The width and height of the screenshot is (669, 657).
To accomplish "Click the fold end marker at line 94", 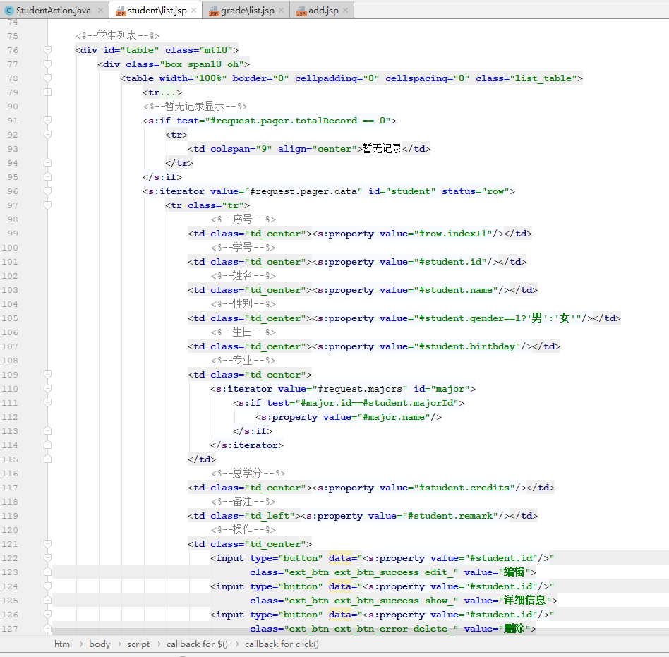I will click(x=48, y=163).
